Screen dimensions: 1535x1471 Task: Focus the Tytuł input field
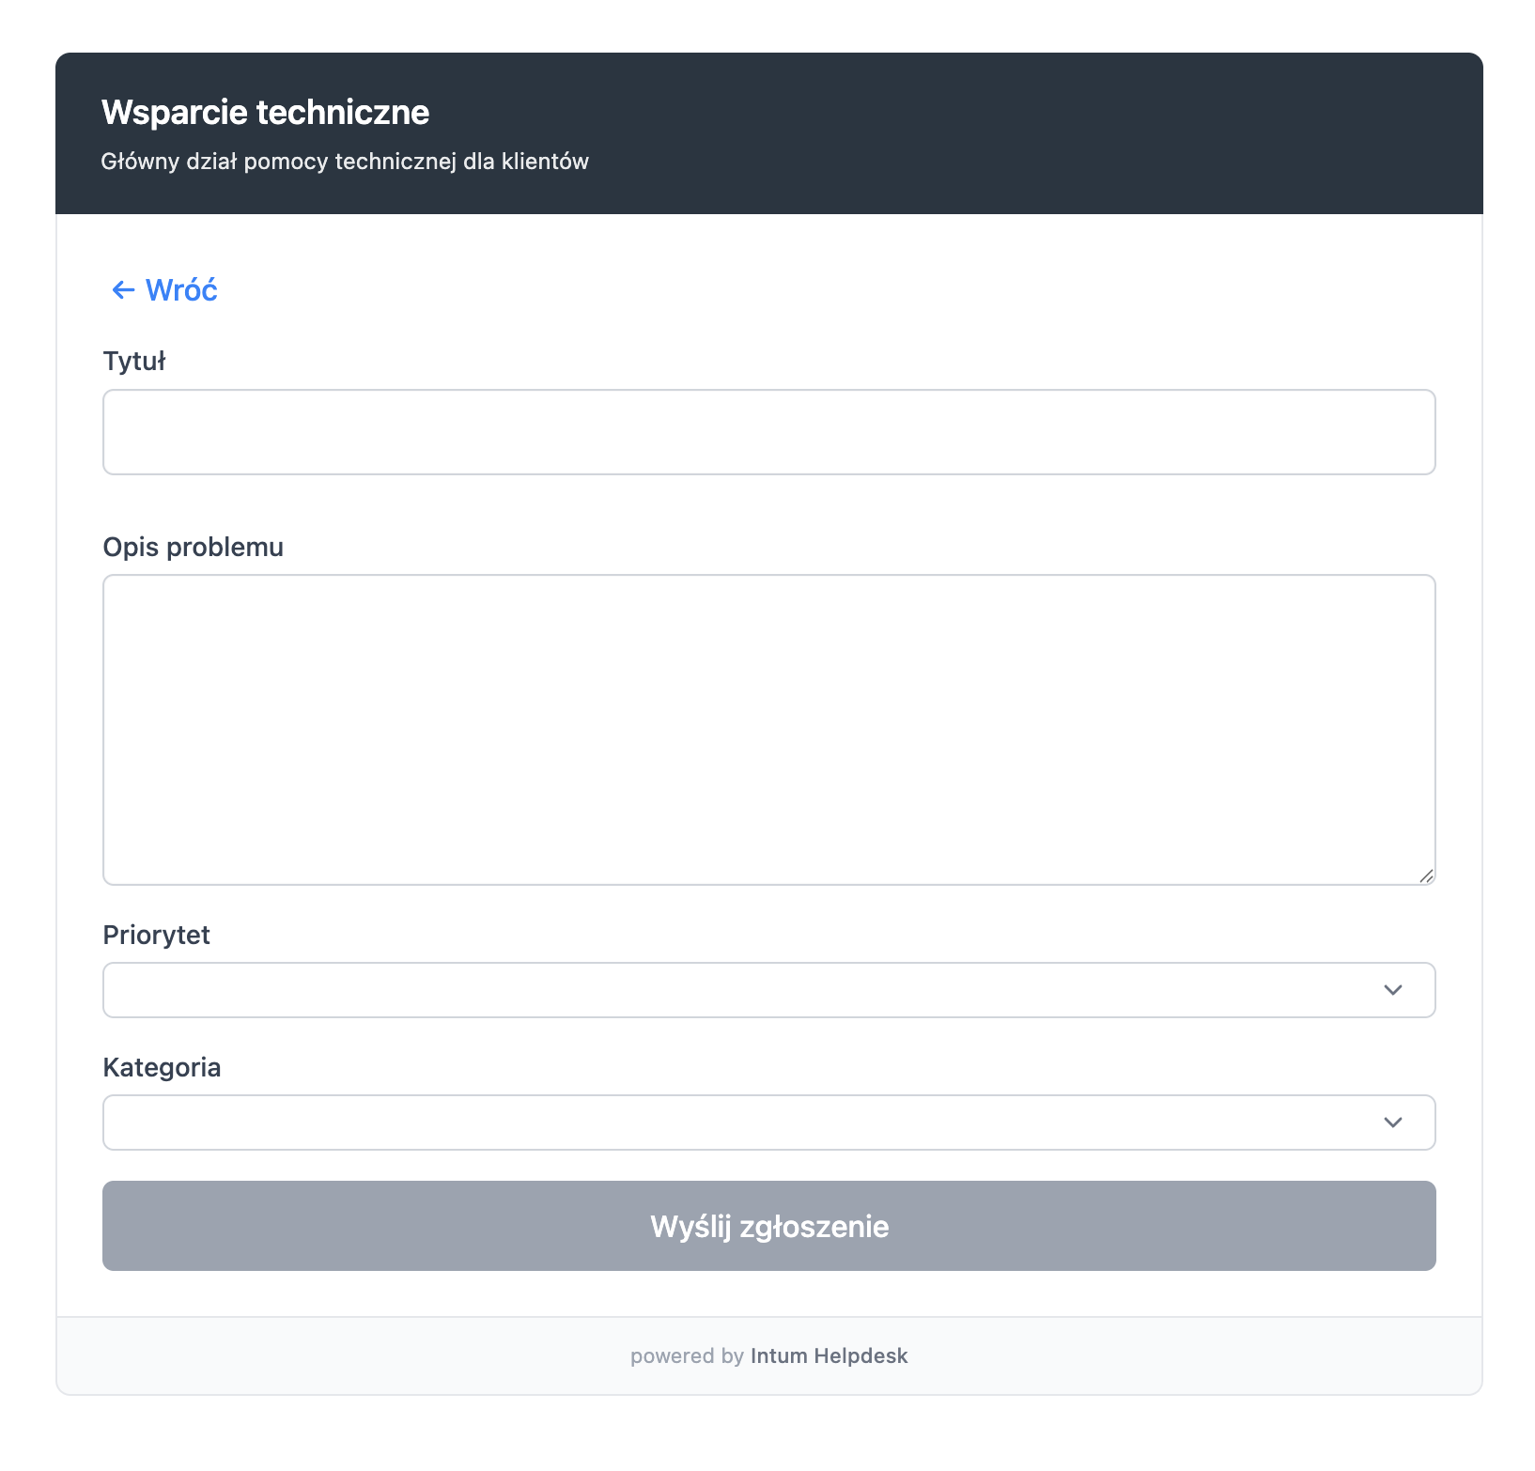point(768,432)
